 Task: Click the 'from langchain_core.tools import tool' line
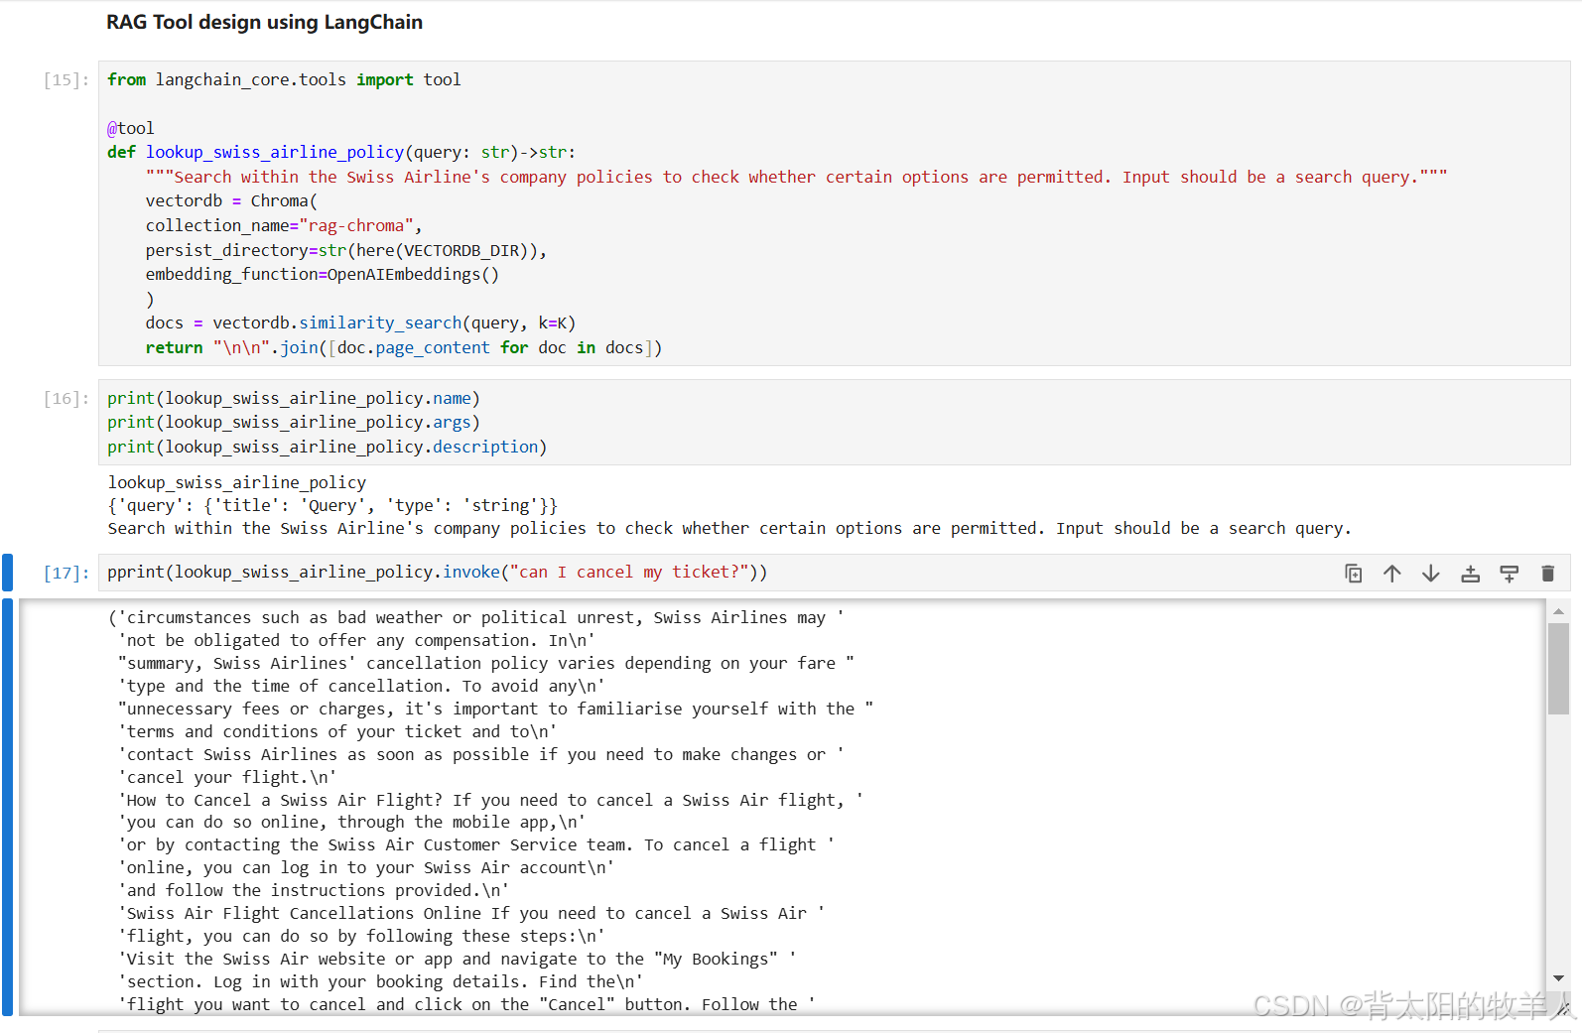tap(284, 79)
